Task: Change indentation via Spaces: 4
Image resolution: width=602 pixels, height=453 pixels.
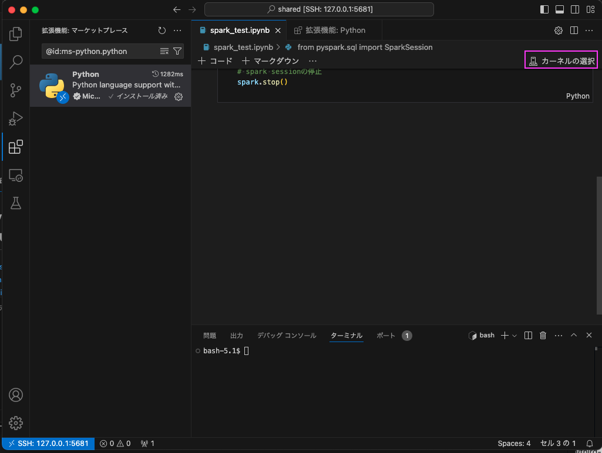Action: click(514, 444)
